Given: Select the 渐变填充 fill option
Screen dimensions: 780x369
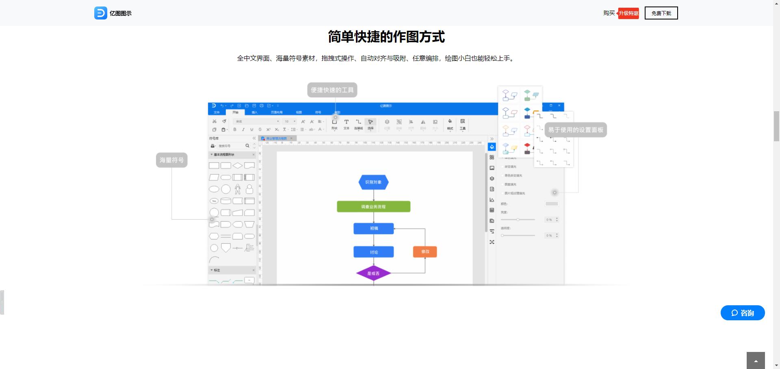Looking at the screenshot, I should (x=510, y=166).
